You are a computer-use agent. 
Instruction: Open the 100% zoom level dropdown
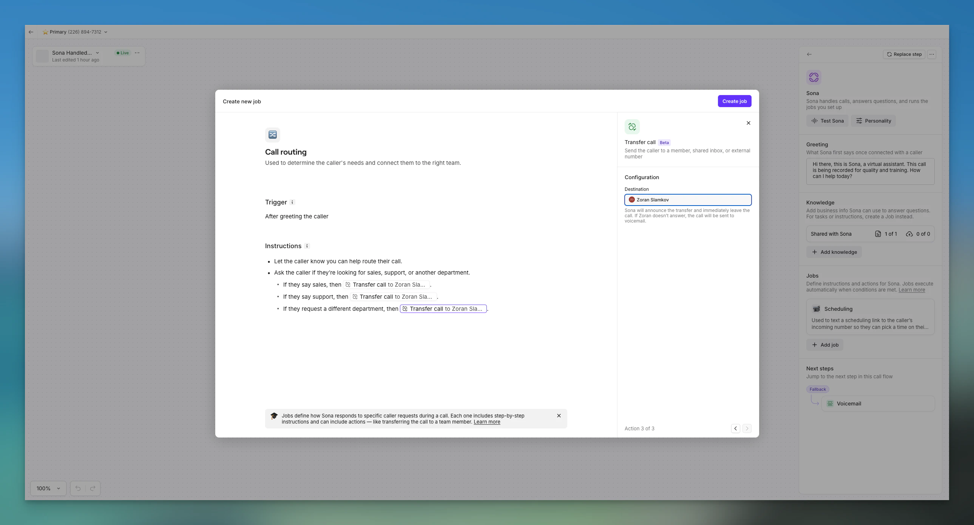click(48, 488)
